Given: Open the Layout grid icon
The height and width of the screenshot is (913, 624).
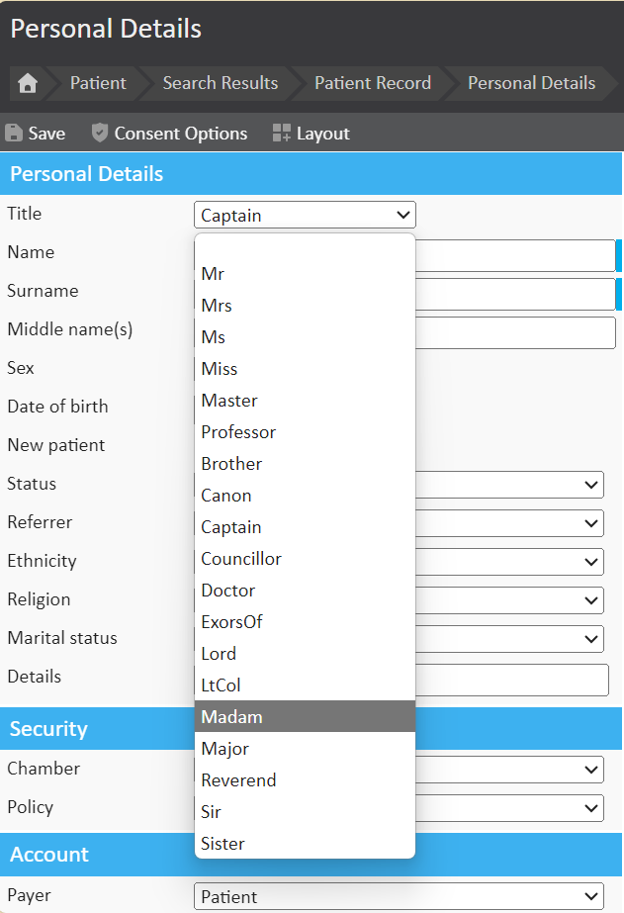Looking at the screenshot, I should pos(282,134).
